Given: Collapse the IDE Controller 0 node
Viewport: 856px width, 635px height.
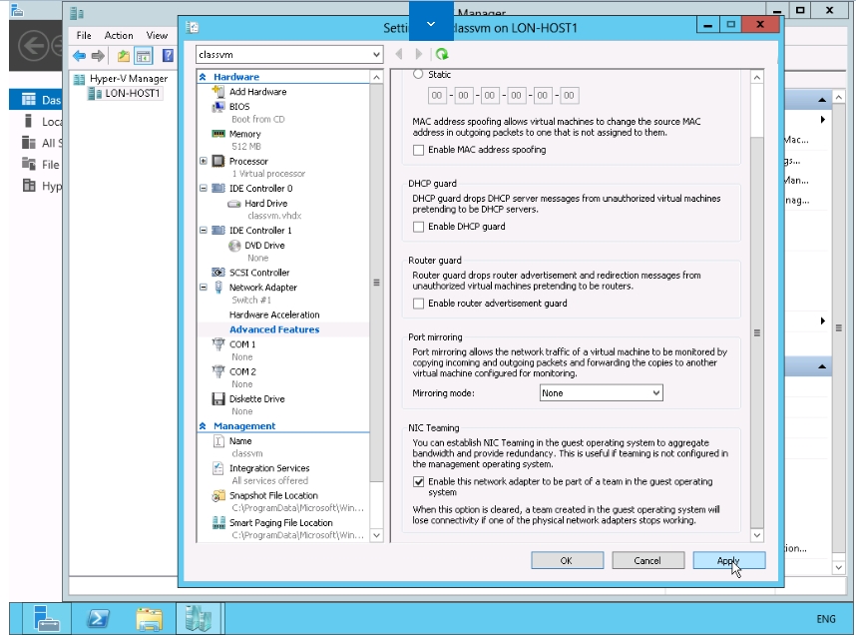Looking at the screenshot, I should pyautogui.click(x=204, y=188).
